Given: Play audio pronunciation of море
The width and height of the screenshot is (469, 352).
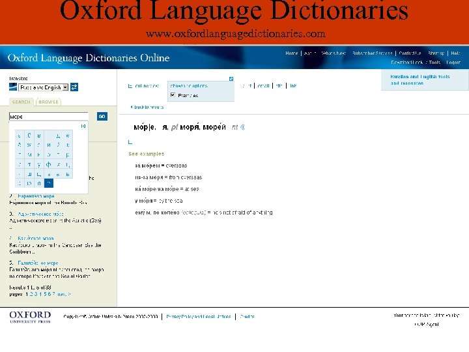Looking at the screenshot, I should [x=242, y=127].
